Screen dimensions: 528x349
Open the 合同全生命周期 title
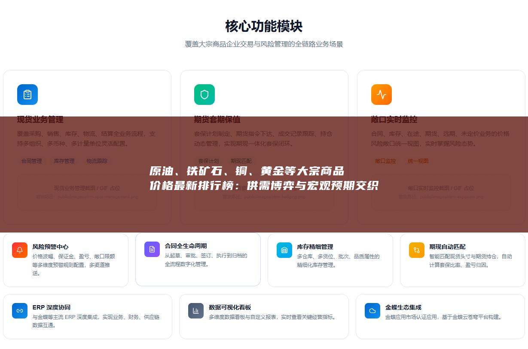coord(186,246)
